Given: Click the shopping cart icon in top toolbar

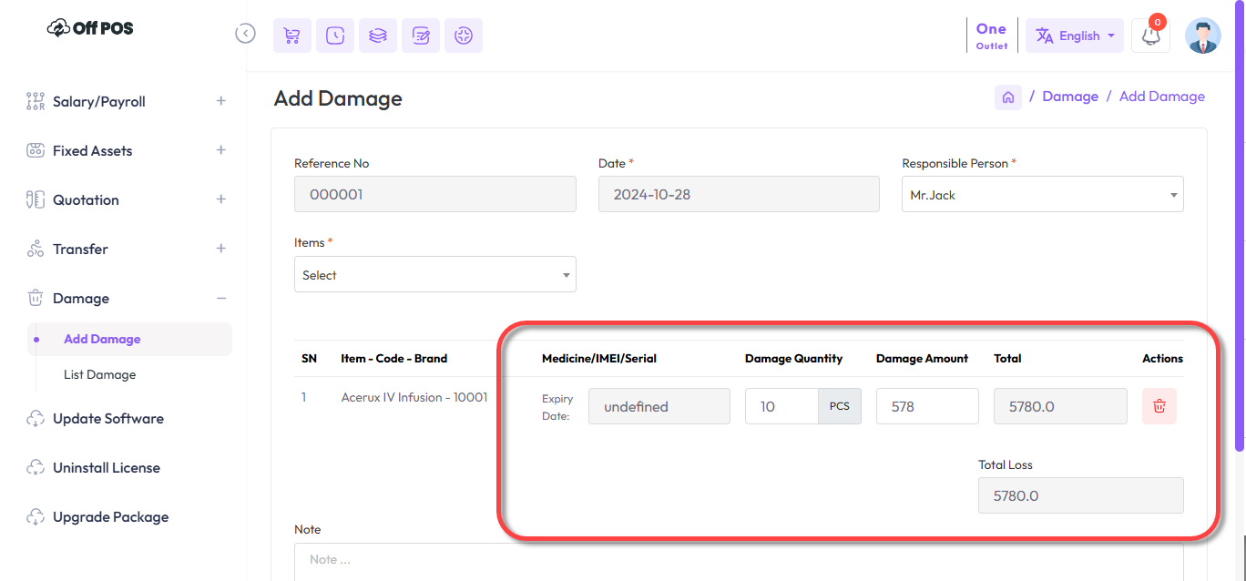Looking at the screenshot, I should 291,36.
